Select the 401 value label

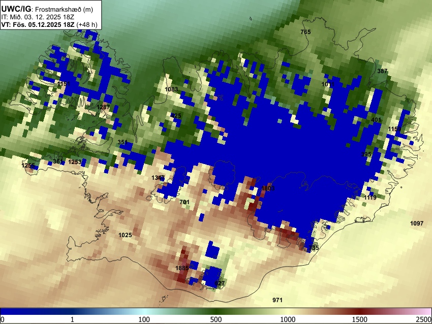coord(376,120)
